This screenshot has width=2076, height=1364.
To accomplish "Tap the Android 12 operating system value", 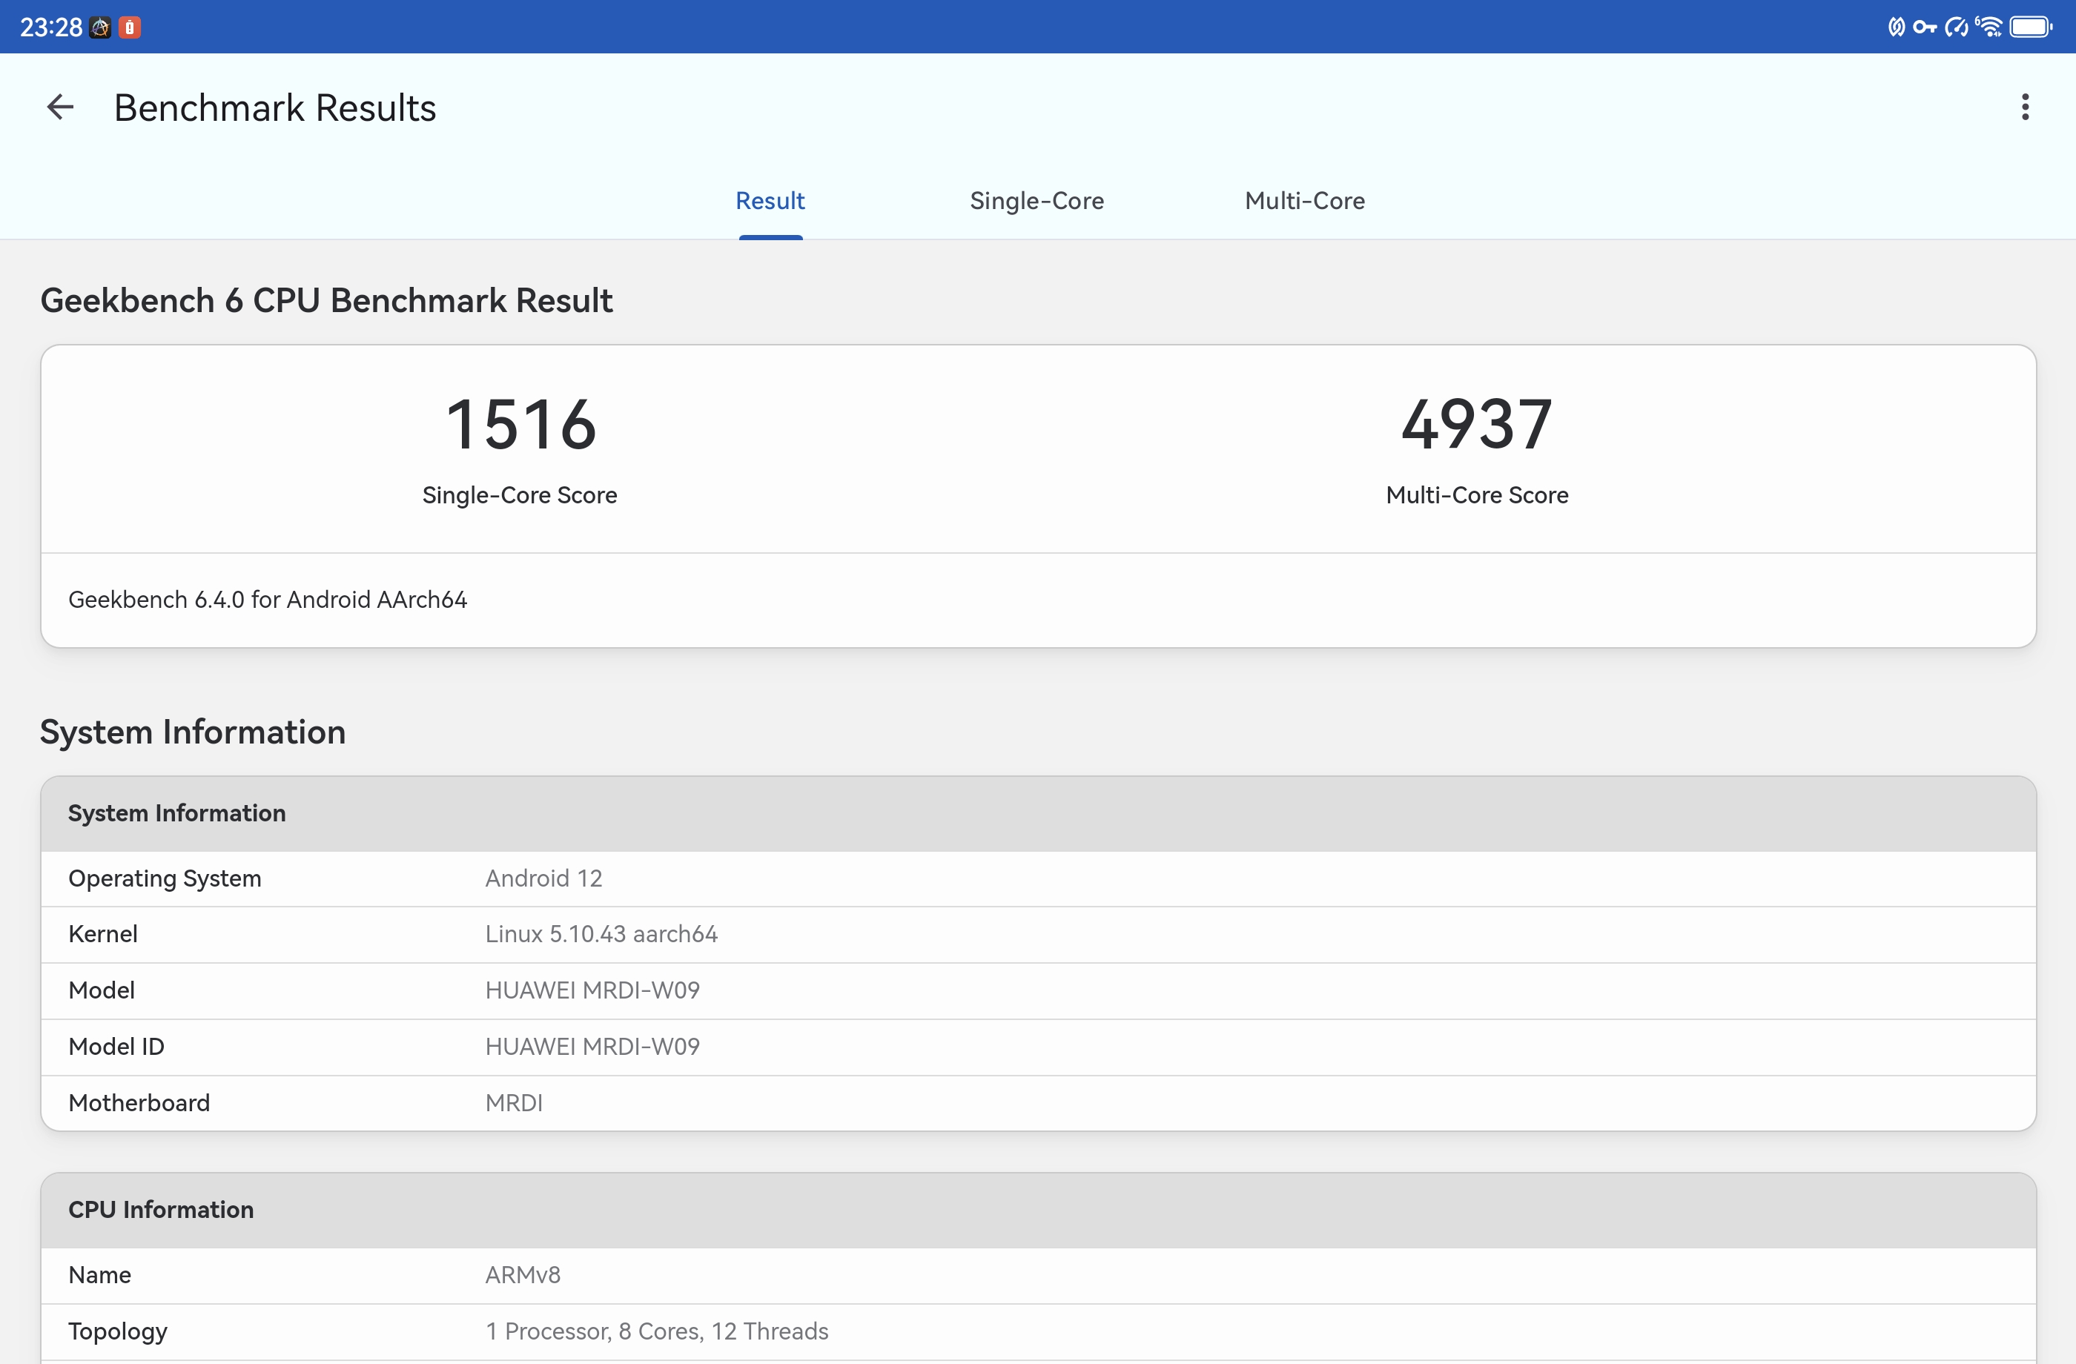I will click(x=543, y=878).
